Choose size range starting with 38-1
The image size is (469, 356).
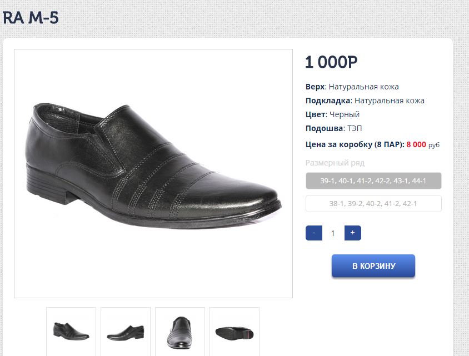373,204
